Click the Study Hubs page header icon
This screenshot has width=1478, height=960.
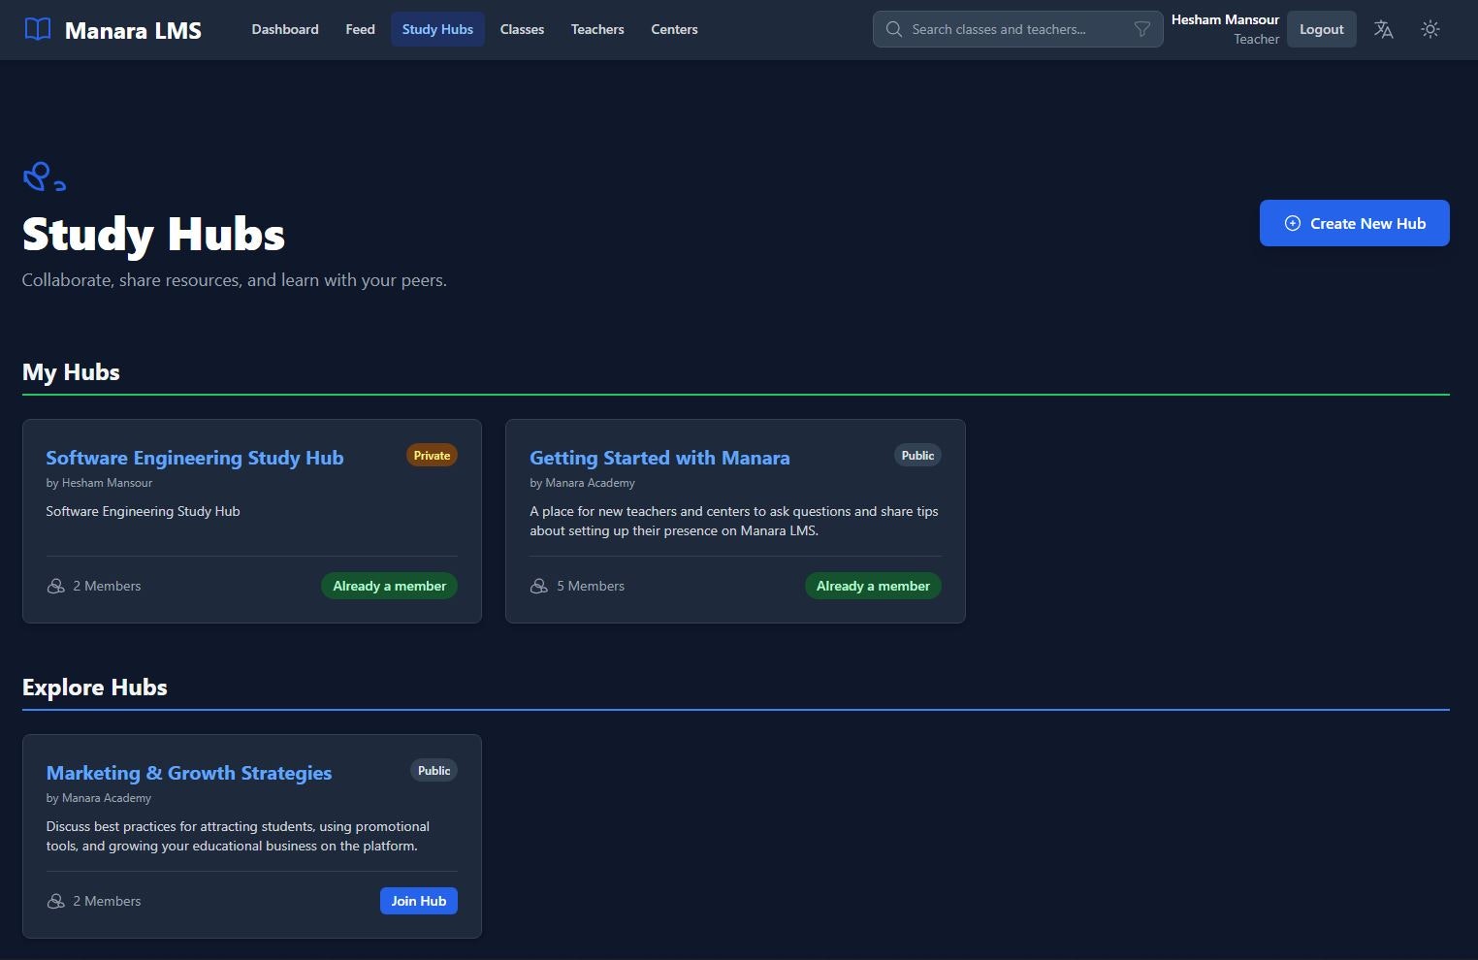tap(43, 176)
